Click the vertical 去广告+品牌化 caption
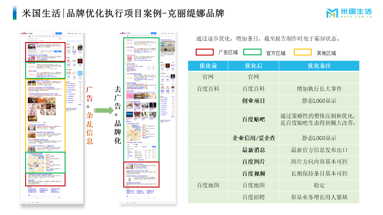 tap(118, 115)
